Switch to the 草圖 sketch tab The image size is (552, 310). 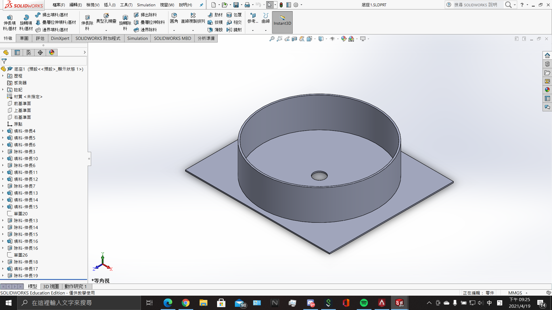coord(24,38)
